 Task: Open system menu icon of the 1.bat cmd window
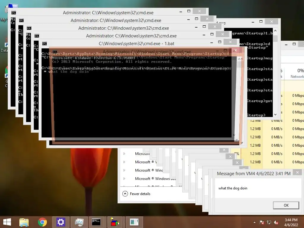coord(45,44)
